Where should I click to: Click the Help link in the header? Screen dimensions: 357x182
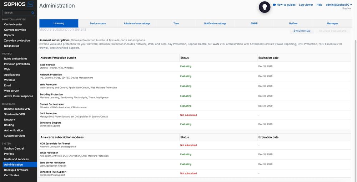click(319, 5)
